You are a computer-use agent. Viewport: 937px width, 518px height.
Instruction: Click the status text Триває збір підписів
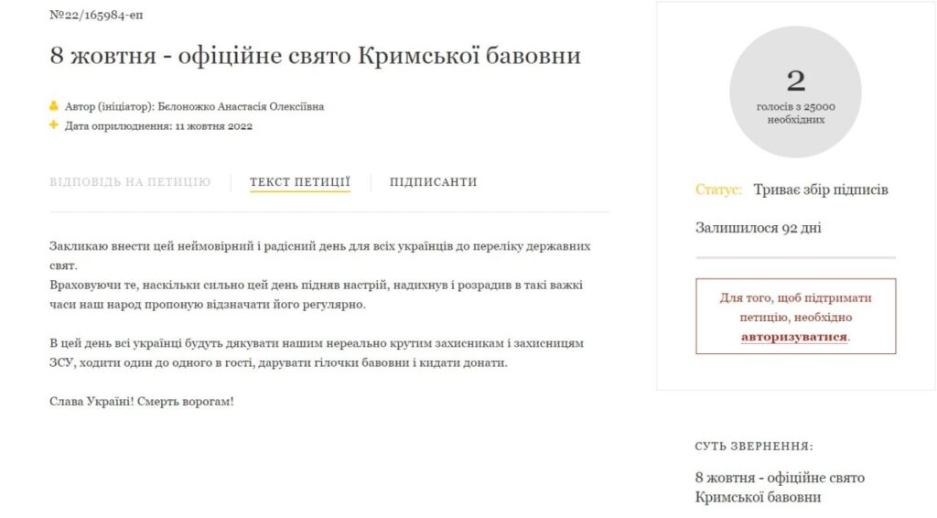pyautogui.click(x=821, y=189)
